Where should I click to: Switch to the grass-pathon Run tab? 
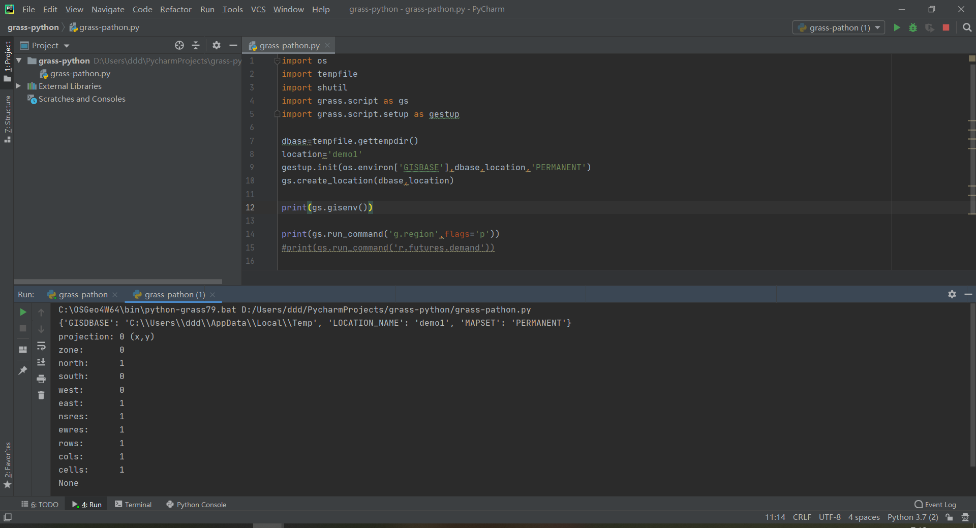click(x=82, y=295)
